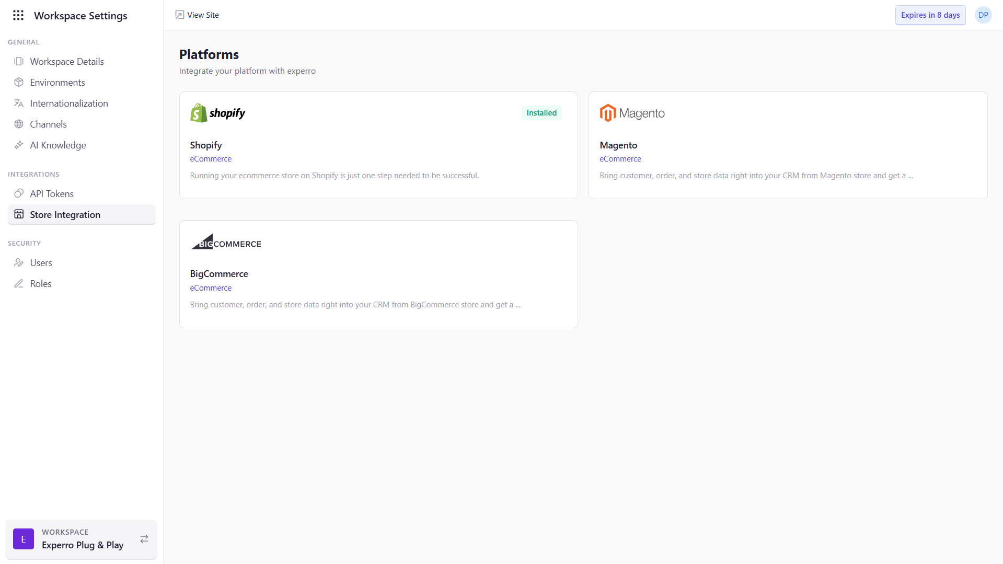Viewport: 1003px width, 564px height.
Task: Open Internationalization settings
Action: (82, 103)
